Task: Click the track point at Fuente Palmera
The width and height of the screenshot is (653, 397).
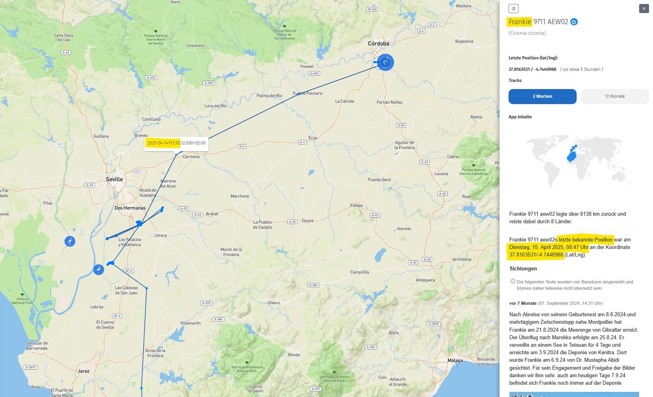Action: 299,94
